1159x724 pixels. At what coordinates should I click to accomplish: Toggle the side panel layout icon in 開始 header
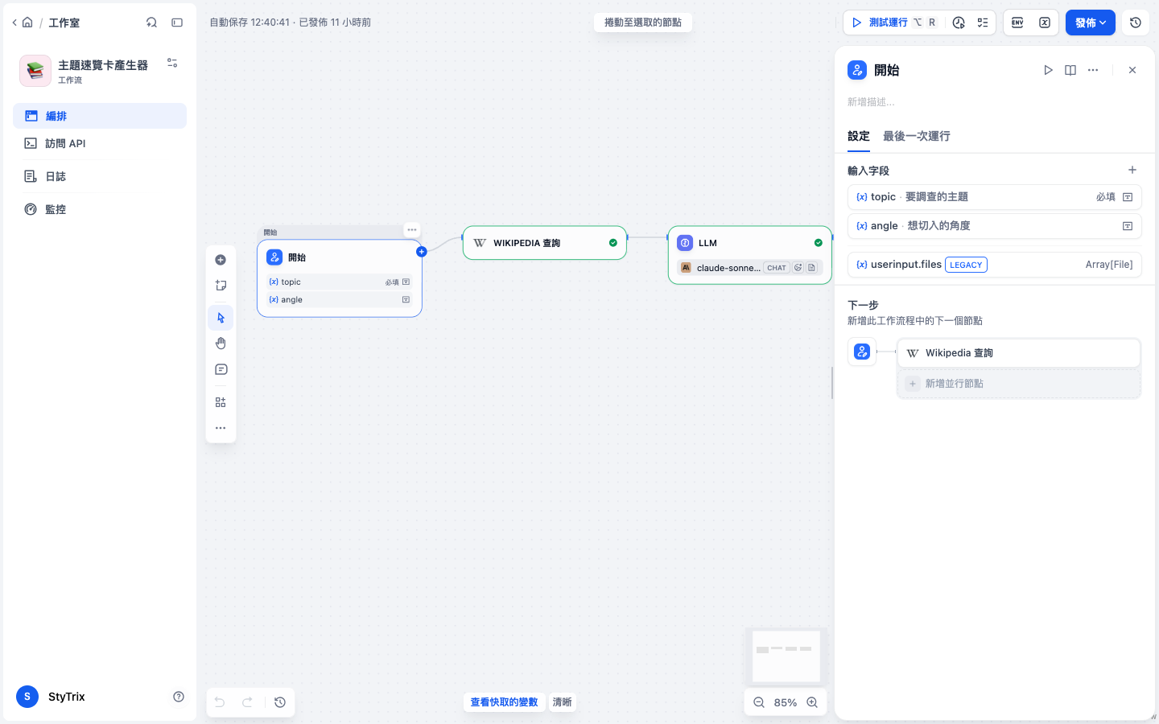1070,70
